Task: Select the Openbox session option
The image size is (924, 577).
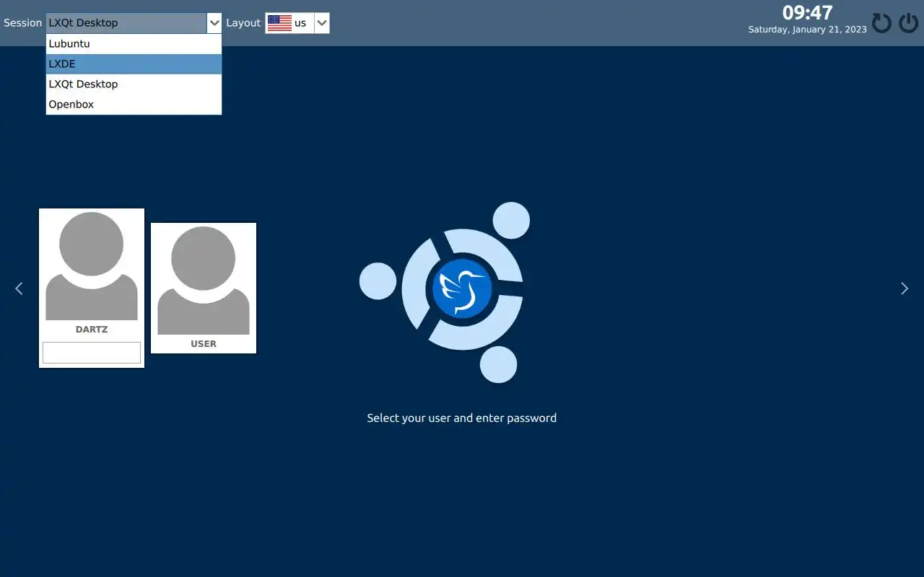Action: pos(134,105)
